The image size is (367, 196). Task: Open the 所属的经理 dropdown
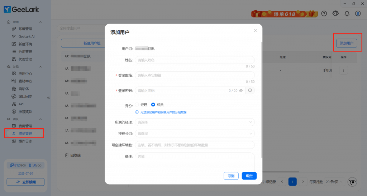[x=195, y=122]
